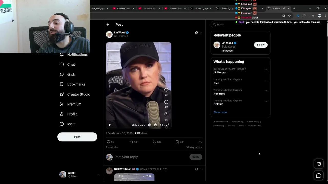Click Show more under What's happening

pyautogui.click(x=220, y=112)
